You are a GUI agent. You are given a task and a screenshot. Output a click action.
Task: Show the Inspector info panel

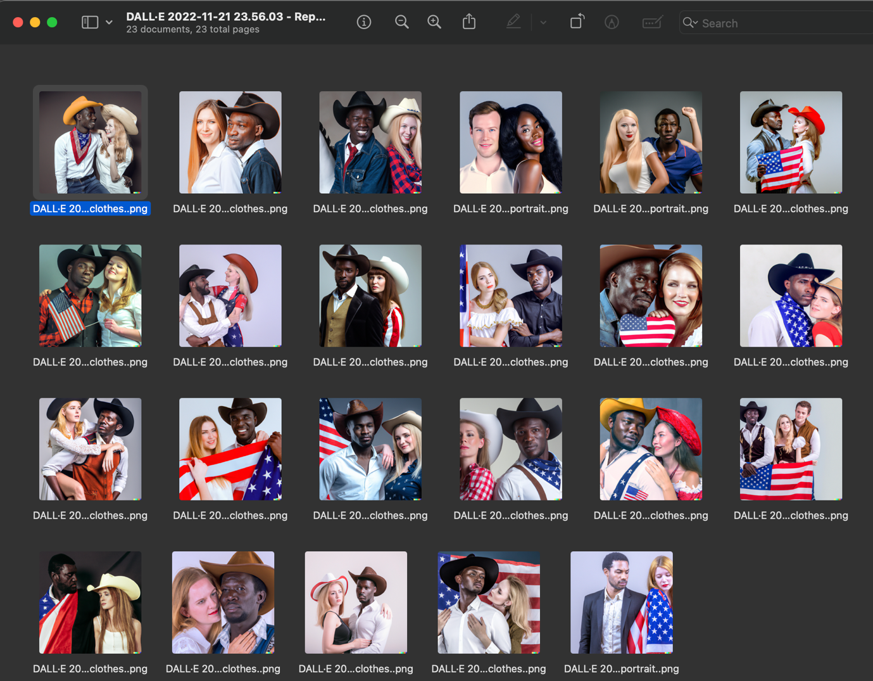tap(363, 22)
